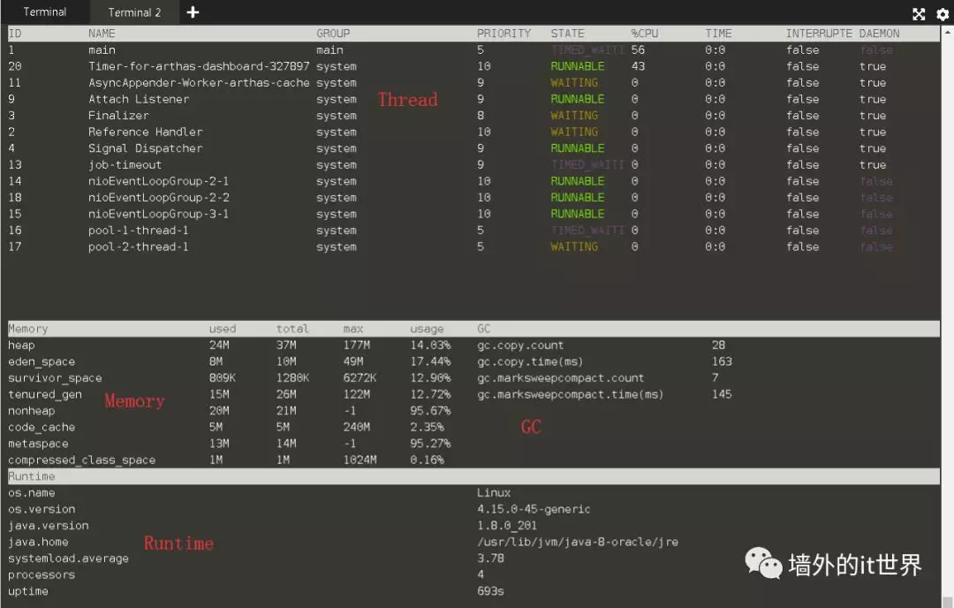Click the compressed_class_space row label
Image resolution: width=954 pixels, height=608 pixels.
(x=81, y=460)
